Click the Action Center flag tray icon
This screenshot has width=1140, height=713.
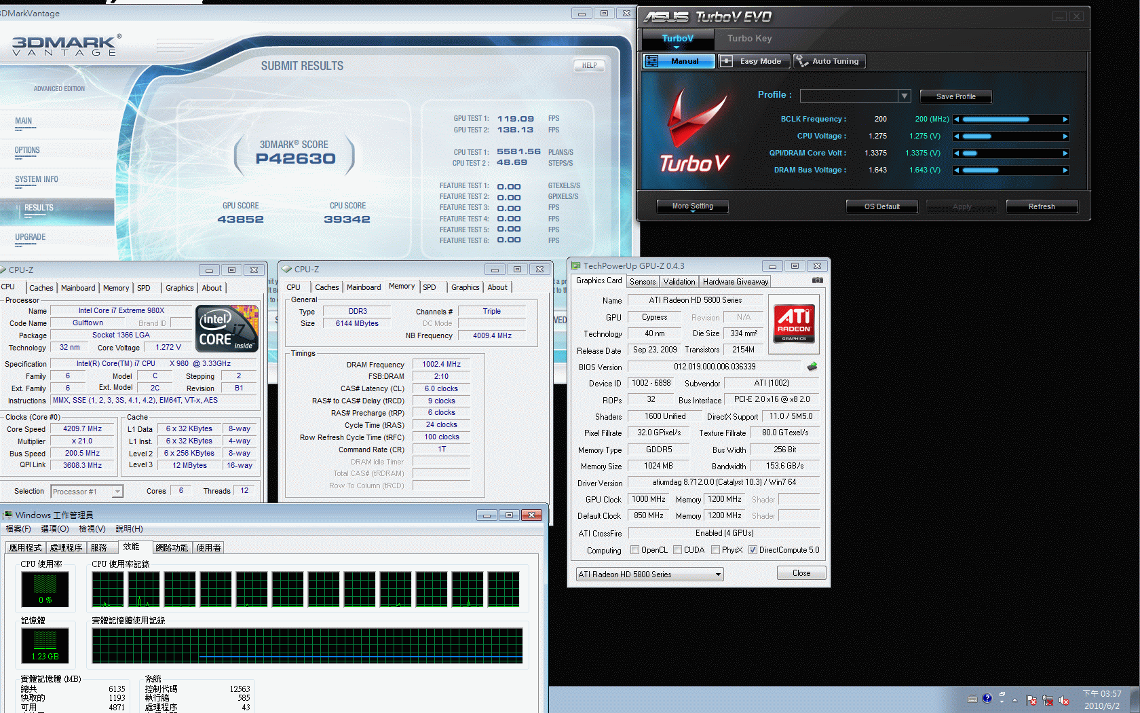1031,700
